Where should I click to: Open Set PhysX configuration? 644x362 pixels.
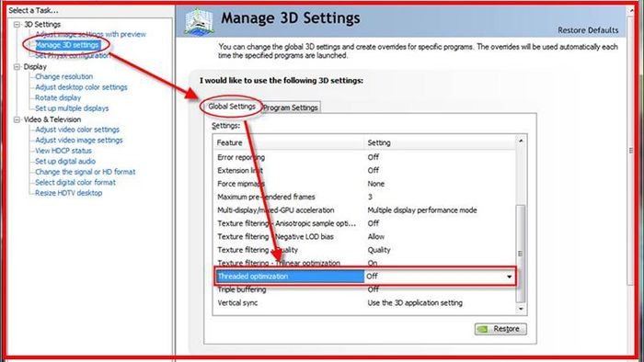pos(73,55)
